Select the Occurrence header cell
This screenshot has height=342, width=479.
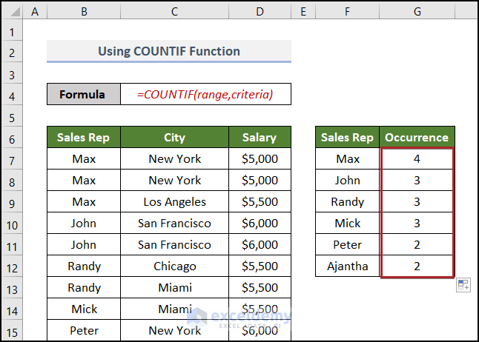(x=417, y=138)
